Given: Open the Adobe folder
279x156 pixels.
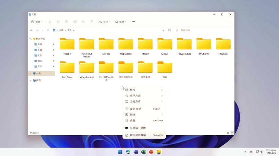Looking at the screenshot, I should (67, 46).
